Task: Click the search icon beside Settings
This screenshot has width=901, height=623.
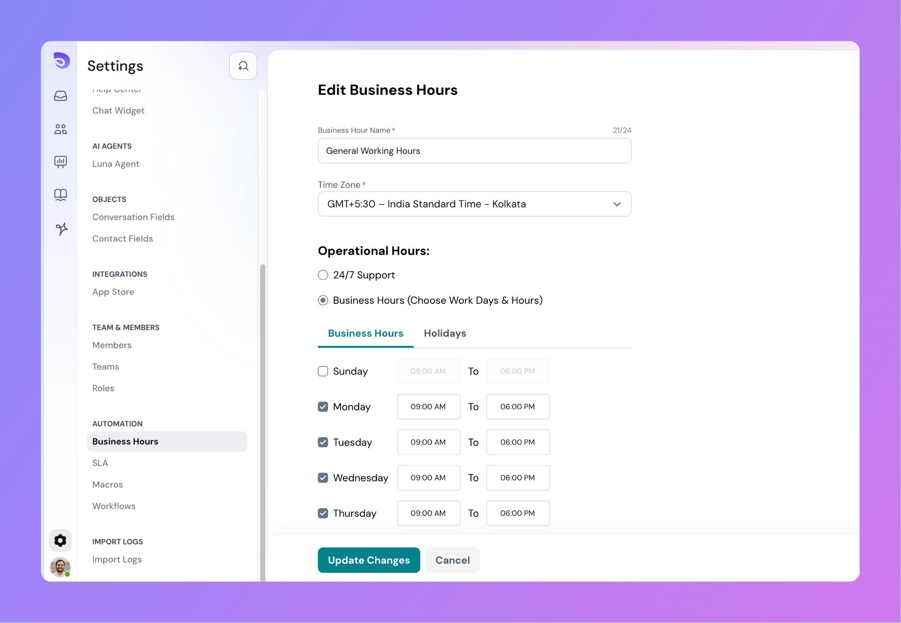Action: 243,66
